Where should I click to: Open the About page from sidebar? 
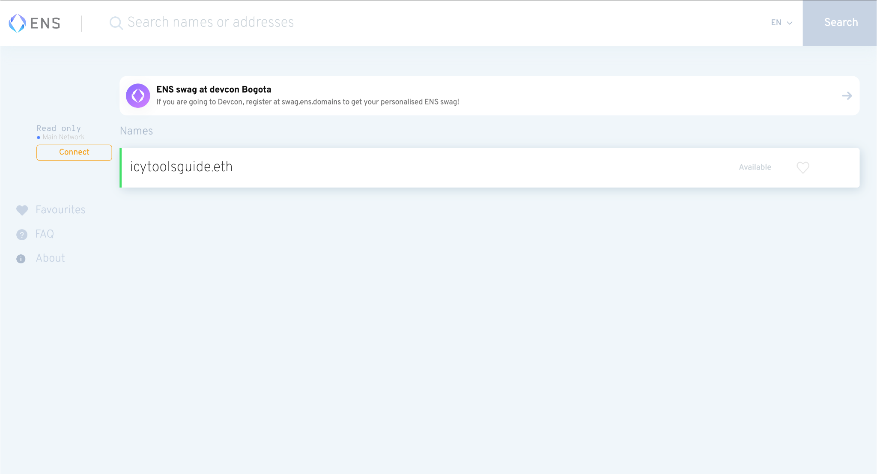(51, 258)
